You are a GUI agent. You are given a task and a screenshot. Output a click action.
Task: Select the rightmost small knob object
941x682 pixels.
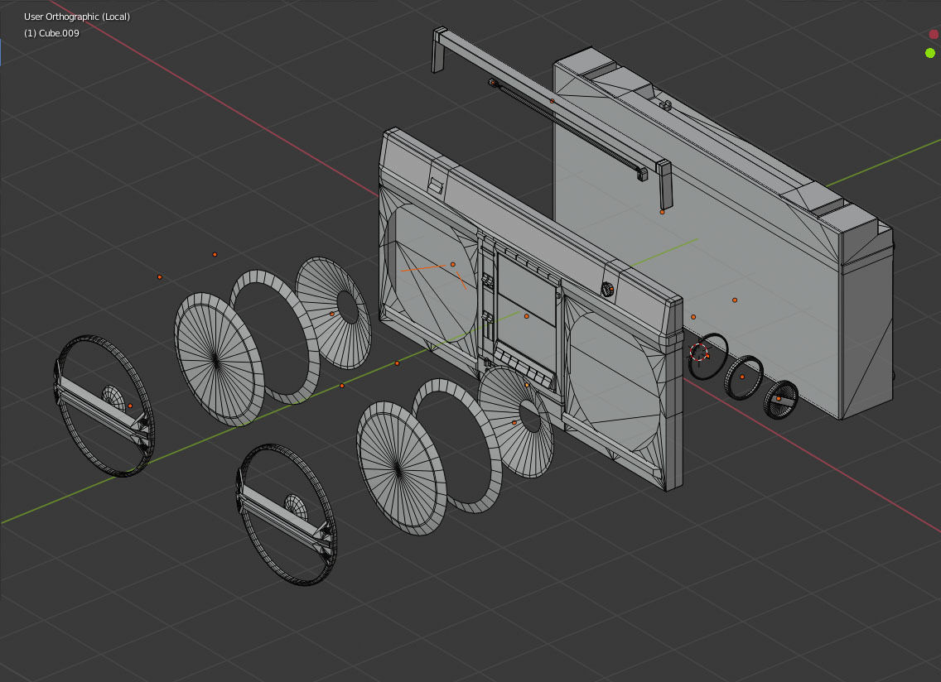pyautogui.click(x=781, y=399)
